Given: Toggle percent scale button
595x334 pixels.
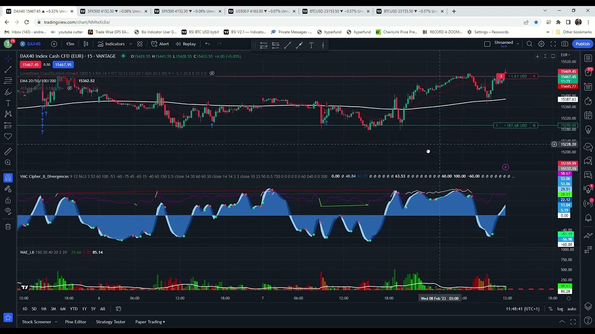Looking at the screenshot, I should 550,309.
